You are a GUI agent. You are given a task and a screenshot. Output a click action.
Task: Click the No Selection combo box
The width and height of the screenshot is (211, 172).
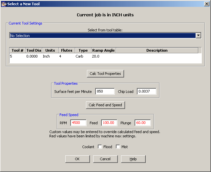(102, 36)
